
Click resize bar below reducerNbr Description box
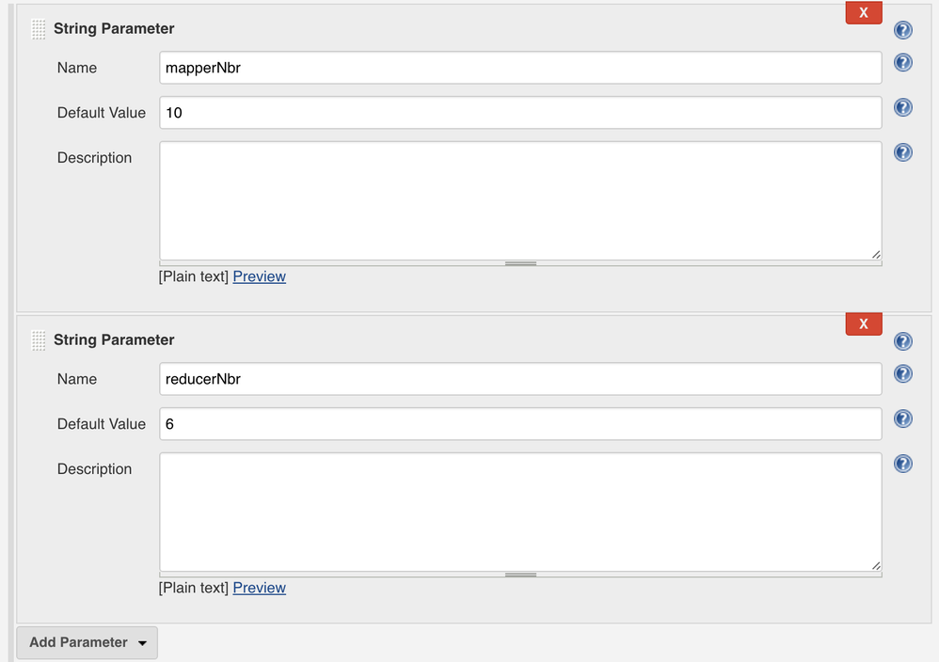520,575
